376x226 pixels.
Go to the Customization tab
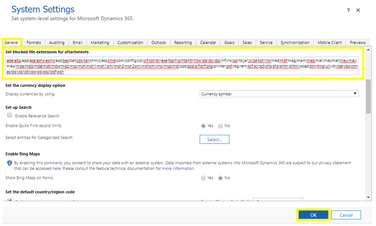pos(130,42)
